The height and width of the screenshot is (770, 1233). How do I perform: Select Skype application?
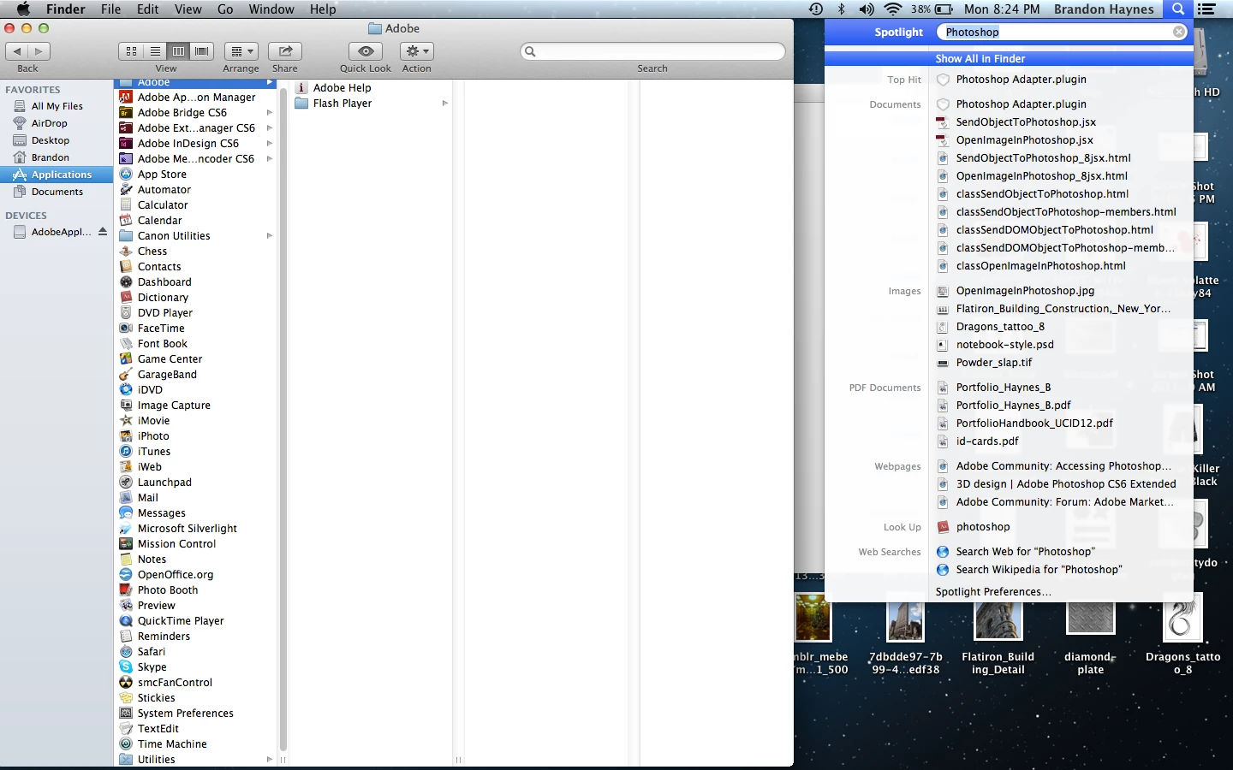(152, 666)
